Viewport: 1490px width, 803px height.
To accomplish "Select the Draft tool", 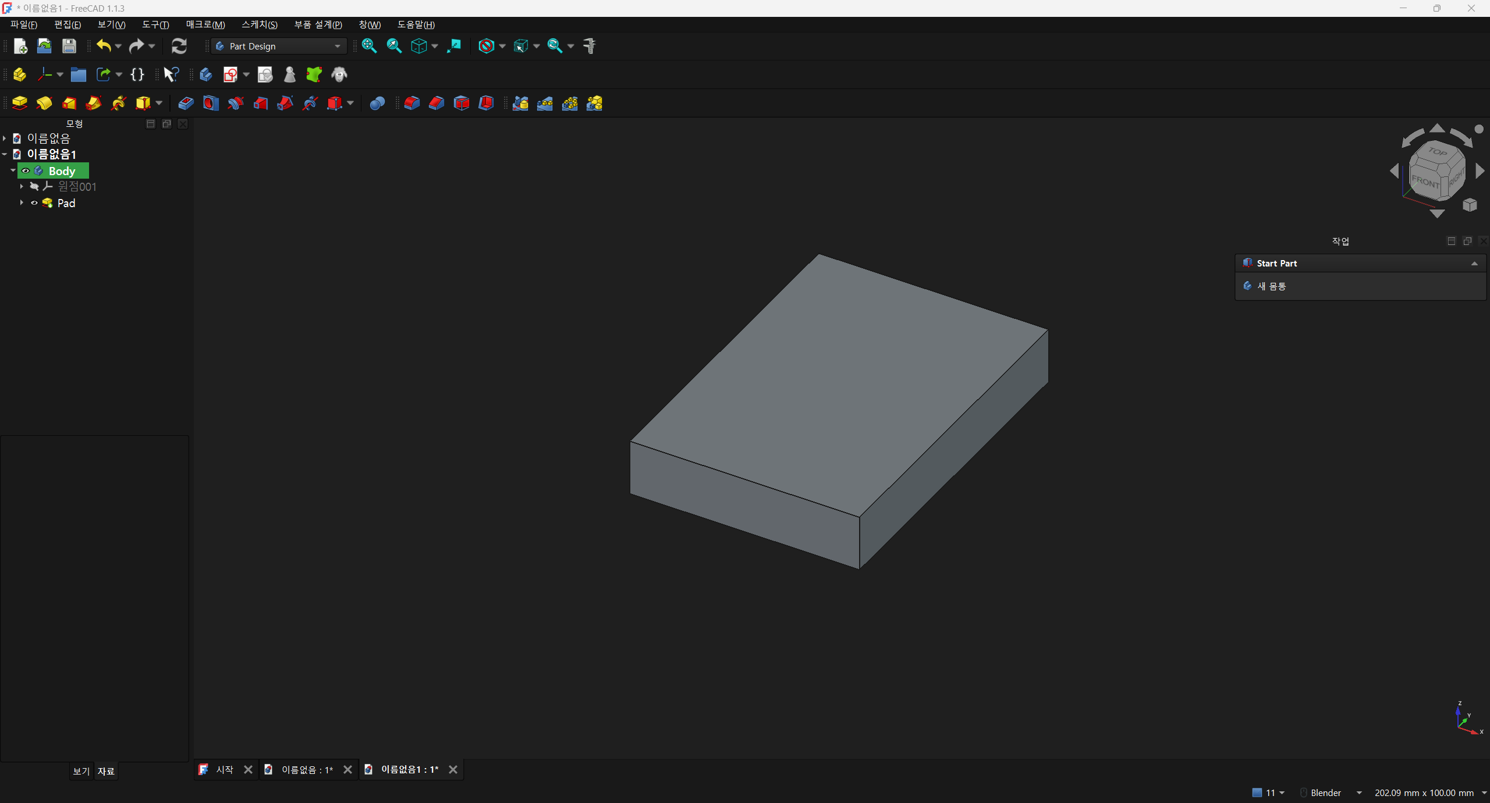I will point(462,104).
